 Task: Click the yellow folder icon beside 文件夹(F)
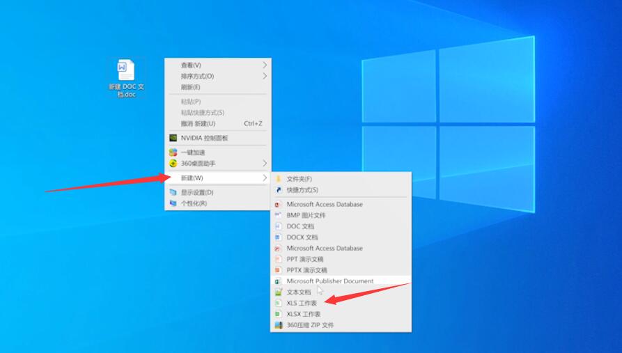(x=279, y=179)
